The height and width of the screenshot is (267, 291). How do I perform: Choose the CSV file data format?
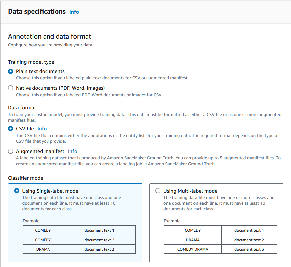tap(10, 129)
